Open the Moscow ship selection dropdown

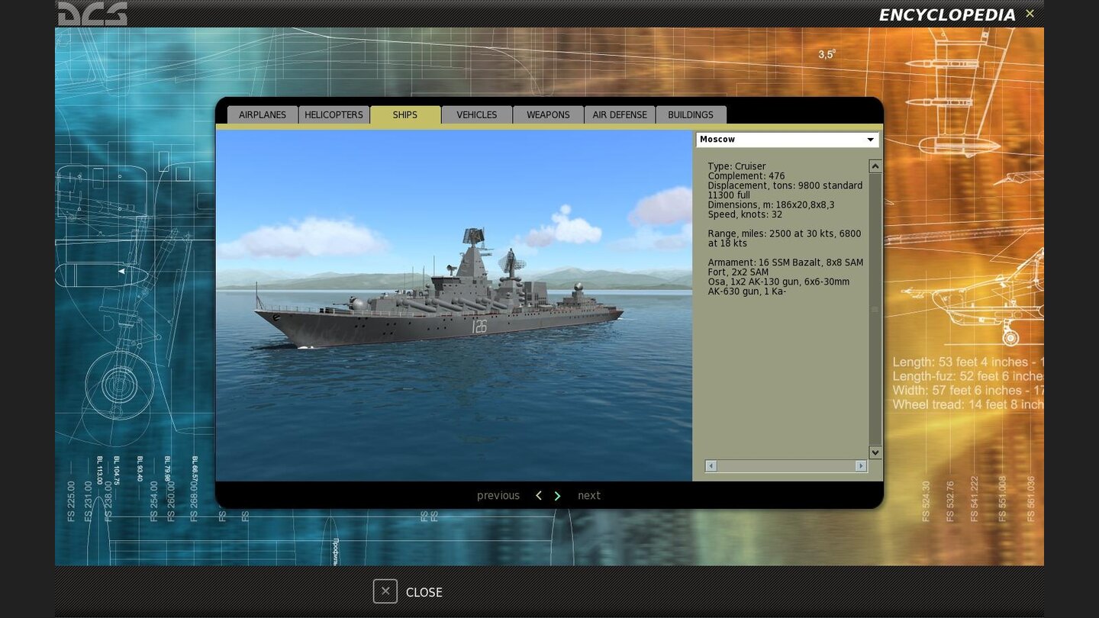(787, 140)
